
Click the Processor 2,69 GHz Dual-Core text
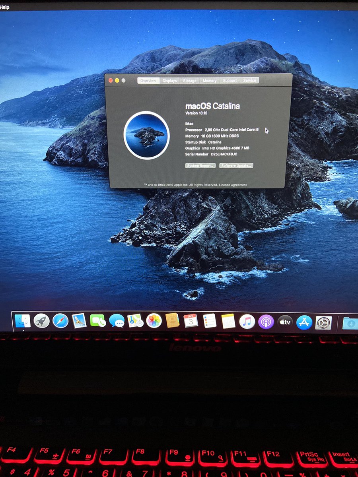pyautogui.click(x=222, y=130)
